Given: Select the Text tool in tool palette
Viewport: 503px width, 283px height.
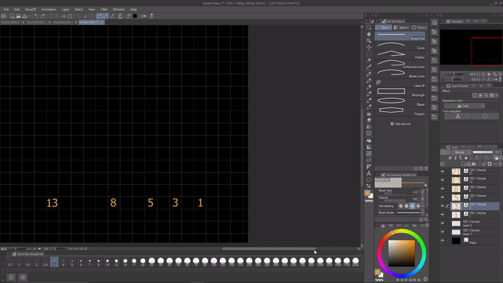Looking at the screenshot, I should point(369,174).
